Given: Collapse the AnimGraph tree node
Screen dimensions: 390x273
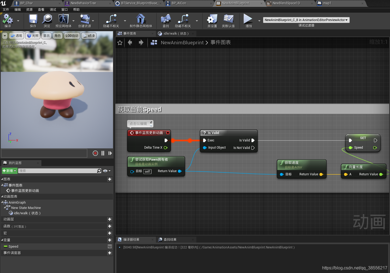Looking at the screenshot, I should (x=2, y=202).
